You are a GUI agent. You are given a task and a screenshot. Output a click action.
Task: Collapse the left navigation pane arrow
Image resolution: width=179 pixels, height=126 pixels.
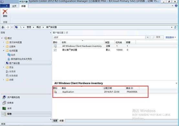tap(51, 33)
